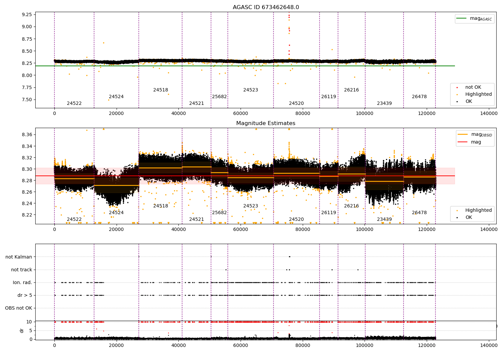The image size is (504, 353).
Task: Click obsid label 26216 in Magnitude Estimates plot
Action: [x=351, y=206]
